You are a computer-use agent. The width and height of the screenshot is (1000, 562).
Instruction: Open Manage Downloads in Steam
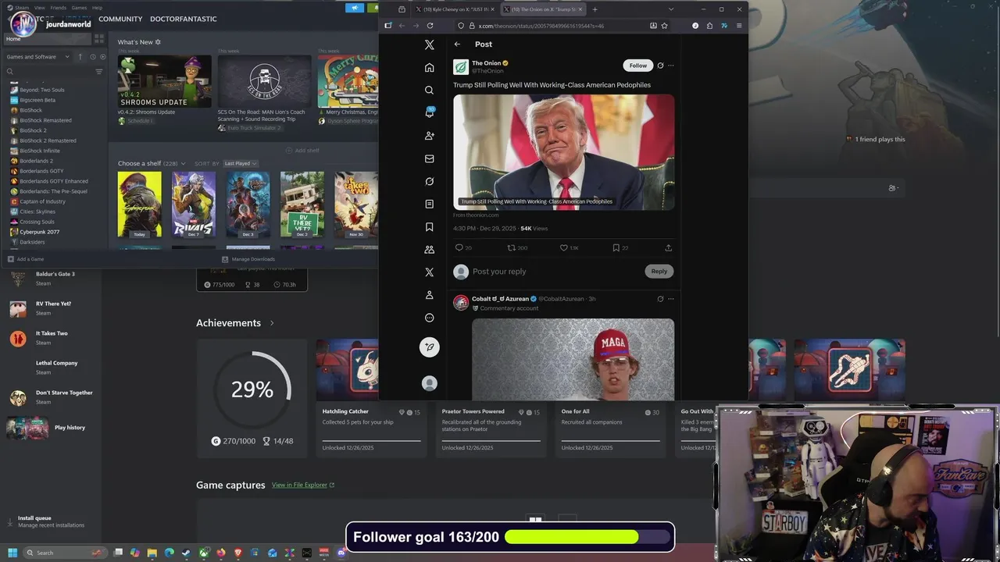[x=248, y=259]
